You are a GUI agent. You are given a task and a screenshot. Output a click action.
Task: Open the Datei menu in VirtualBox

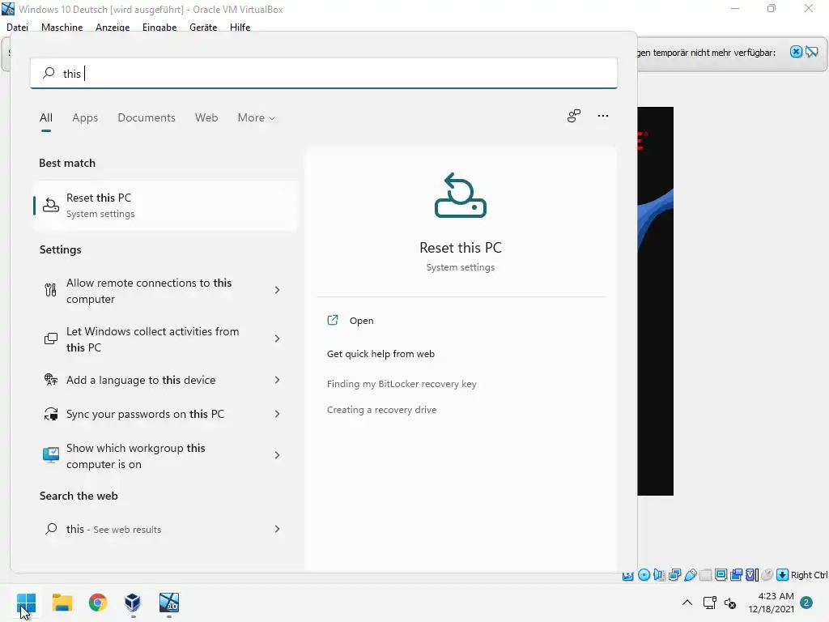(18, 27)
